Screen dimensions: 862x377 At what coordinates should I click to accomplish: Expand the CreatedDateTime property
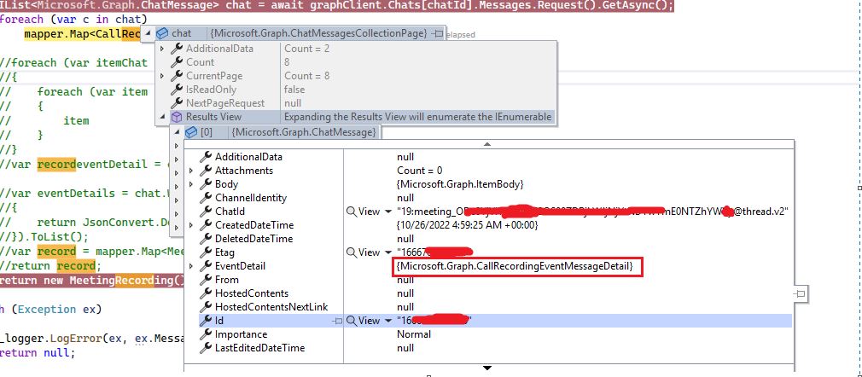pos(191,225)
